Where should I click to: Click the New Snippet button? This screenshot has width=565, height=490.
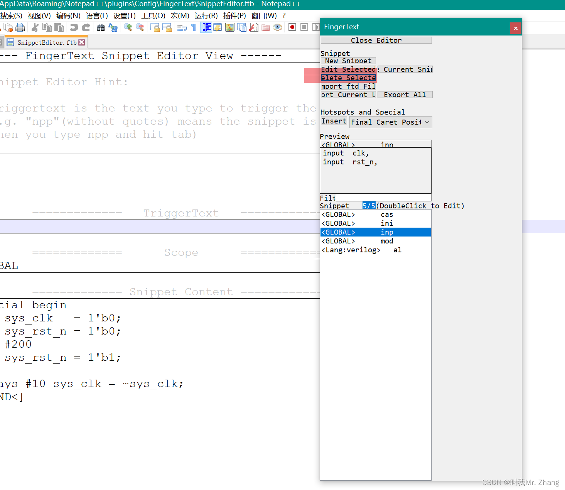pyautogui.click(x=348, y=61)
